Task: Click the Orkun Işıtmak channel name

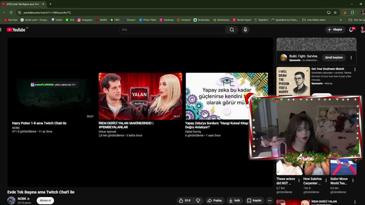Action: click(107, 132)
